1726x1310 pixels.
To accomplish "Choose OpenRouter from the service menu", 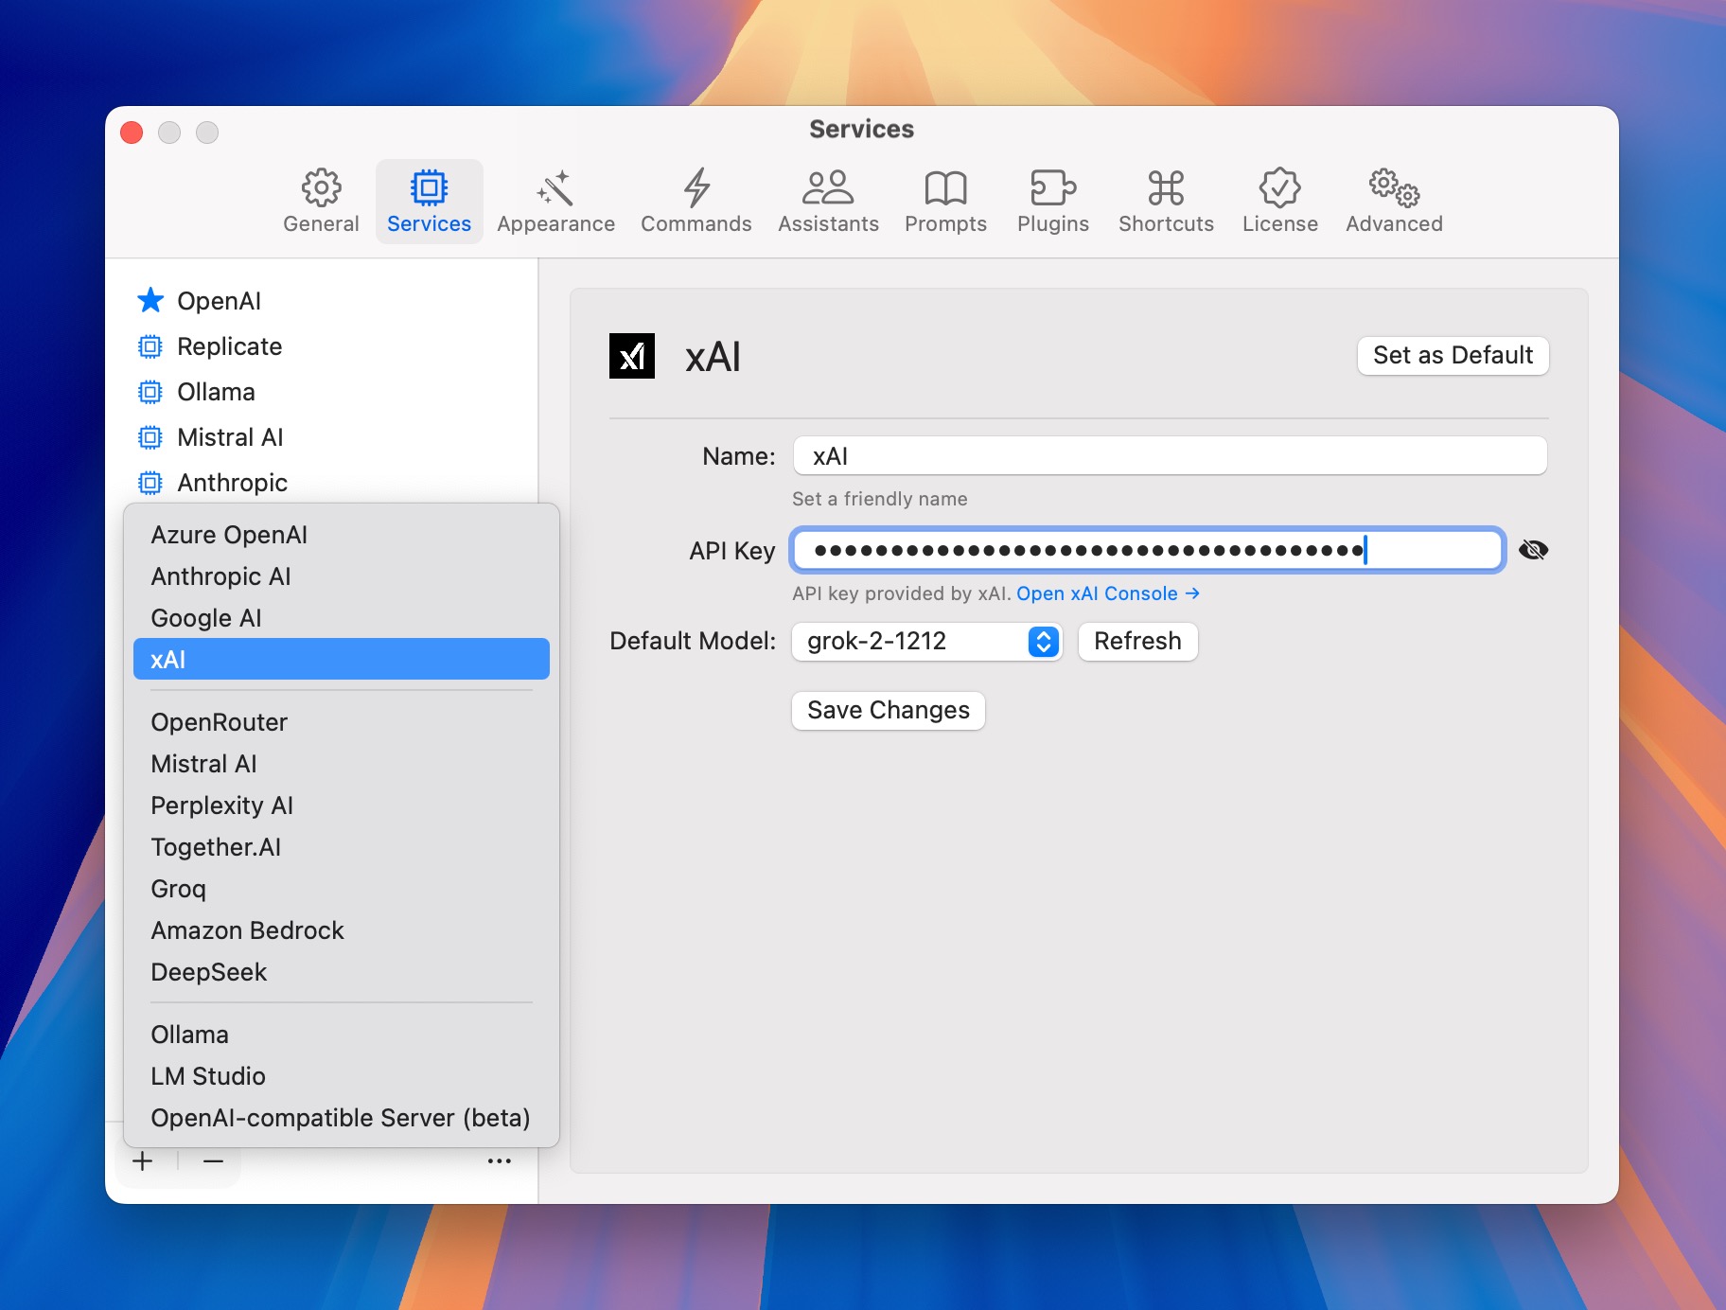I will (x=220, y=722).
